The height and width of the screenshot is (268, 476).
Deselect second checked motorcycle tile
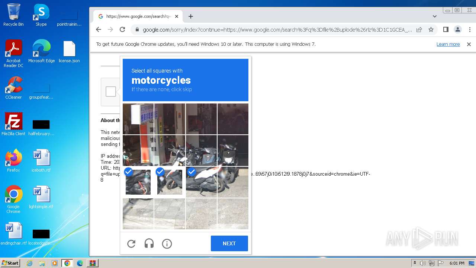[170, 182]
